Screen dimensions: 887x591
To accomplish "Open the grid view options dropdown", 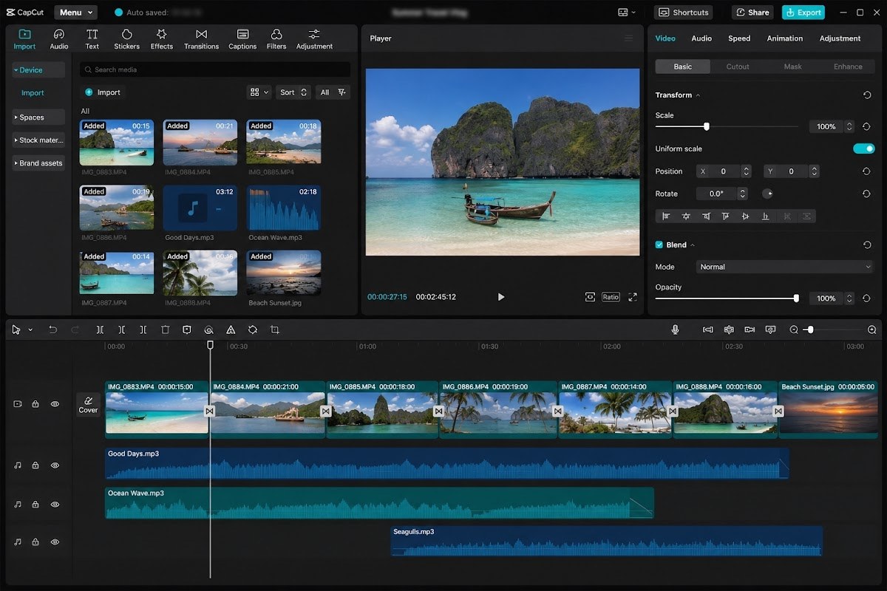I will tap(259, 92).
